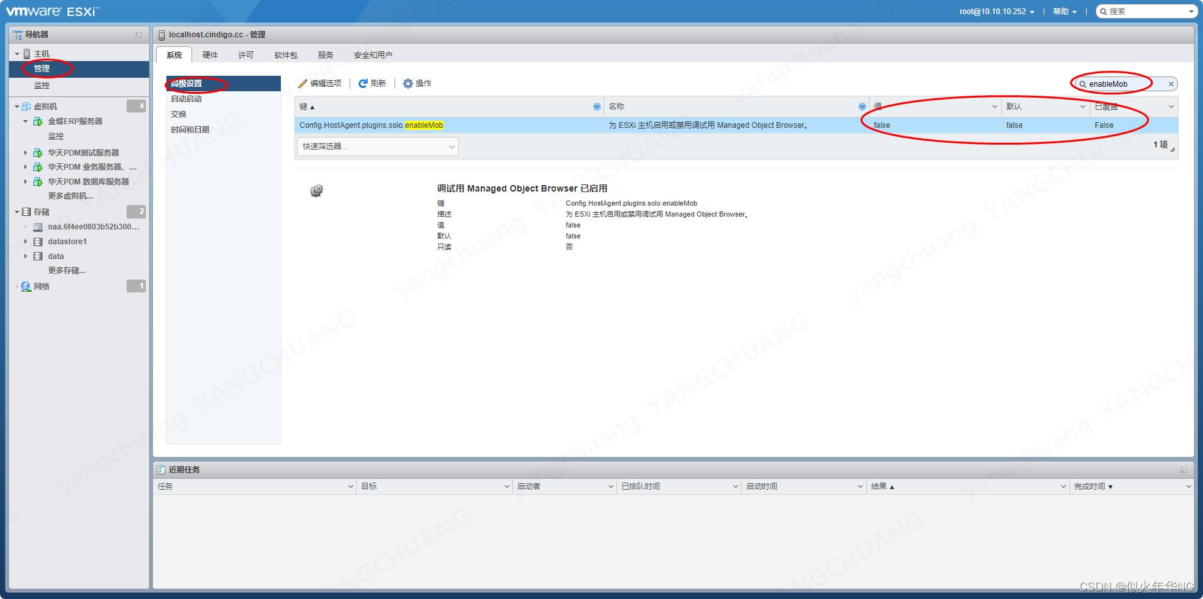Click the pencil icon for 编辑选项

coord(303,84)
